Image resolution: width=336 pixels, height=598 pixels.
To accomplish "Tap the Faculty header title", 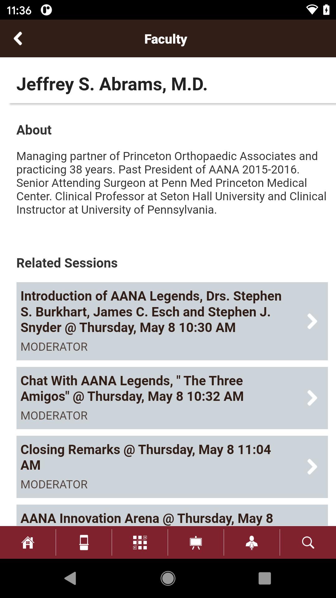I will click(x=166, y=39).
